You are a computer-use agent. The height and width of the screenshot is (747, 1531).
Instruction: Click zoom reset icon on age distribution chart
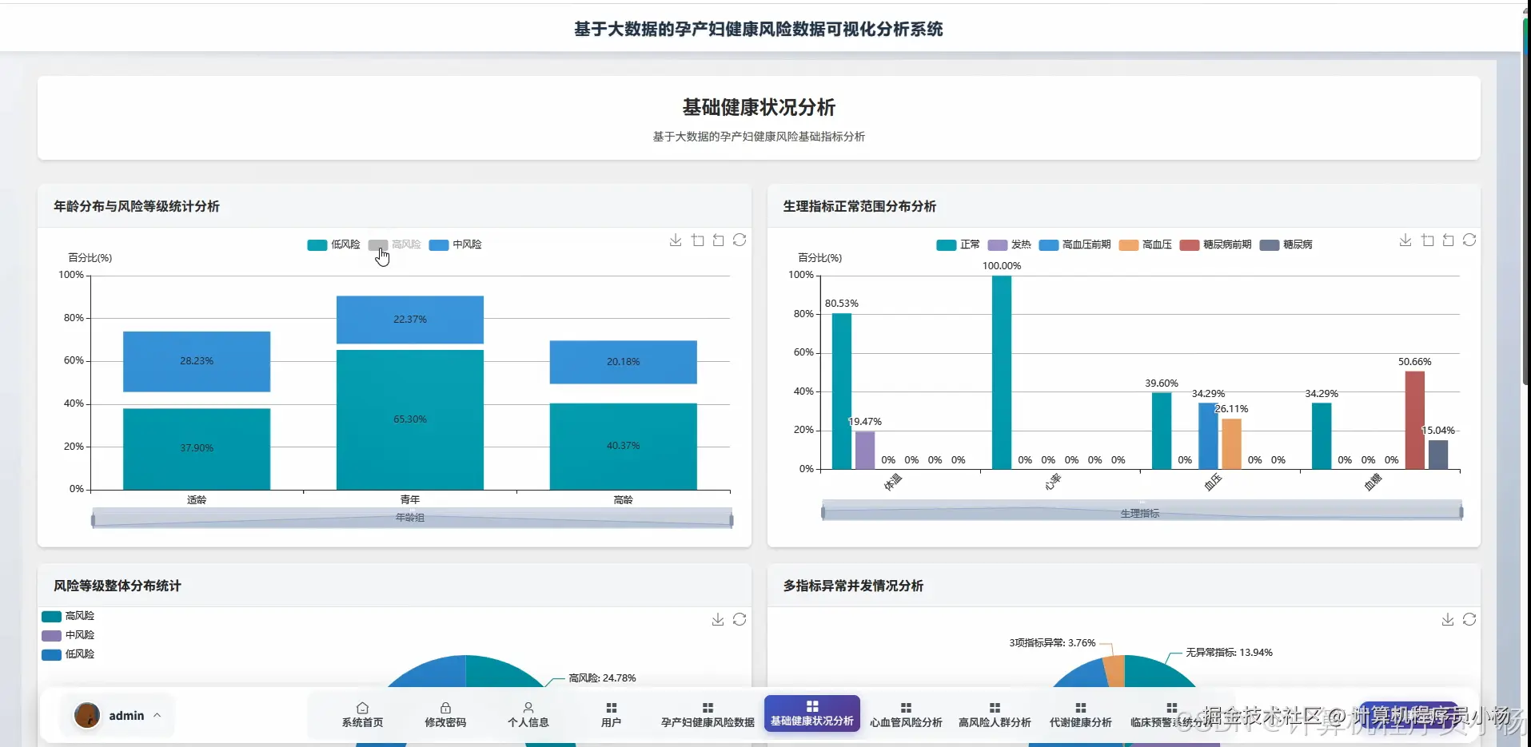[x=718, y=240]
